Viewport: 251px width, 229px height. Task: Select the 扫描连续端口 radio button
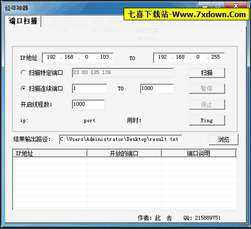coord(23,88)
